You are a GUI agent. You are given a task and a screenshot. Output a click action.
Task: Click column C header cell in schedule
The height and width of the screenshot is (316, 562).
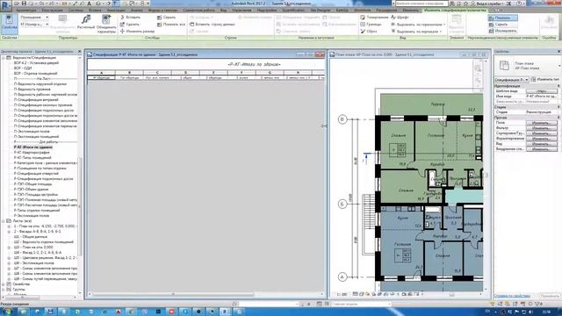click(157, 72)
